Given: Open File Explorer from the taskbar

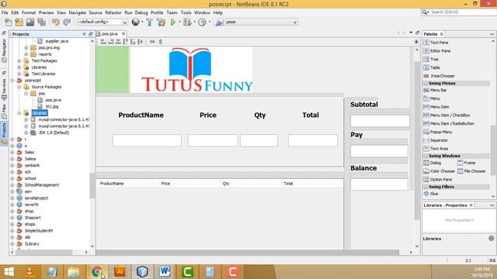Looking at the screenshot, I should (74, 272).
